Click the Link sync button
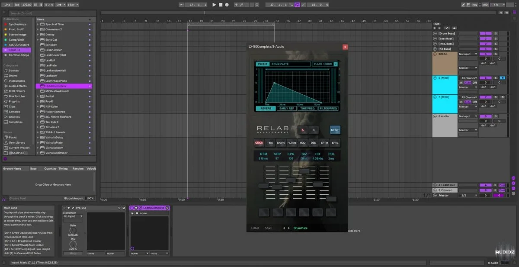This screenshot has height=267, width=519. click(x=7, y=4)
